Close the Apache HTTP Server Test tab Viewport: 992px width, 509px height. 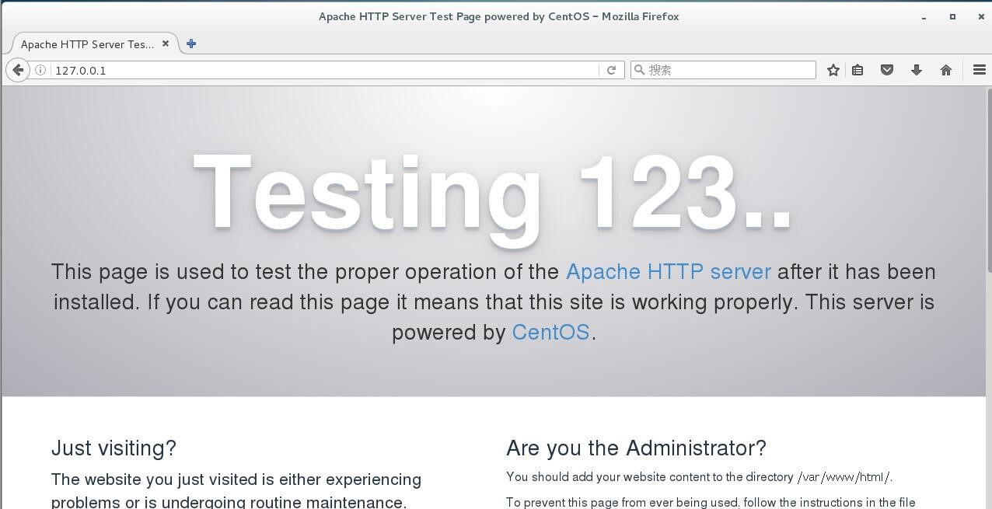166,44
